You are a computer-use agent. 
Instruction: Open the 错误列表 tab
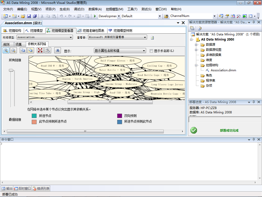click(41, 189)
